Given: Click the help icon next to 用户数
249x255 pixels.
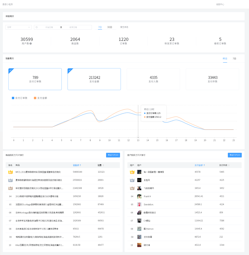Looking at the screenshot, I should click(30, 43).
